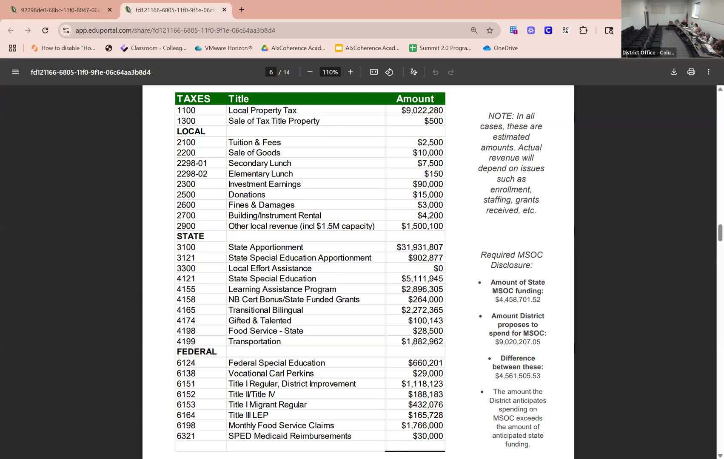Screen dimensions: 724x459
Task: Print the PDF document
Action: [x=691, y=72]
